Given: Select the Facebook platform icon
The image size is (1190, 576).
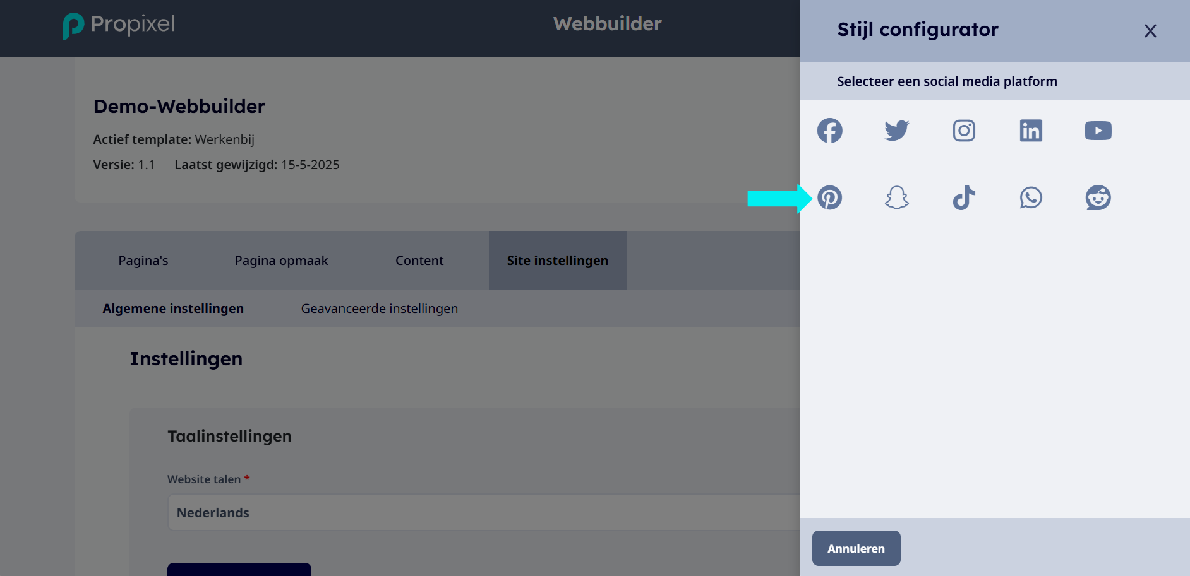Looking at the screenshot, I should click(829, 131).
